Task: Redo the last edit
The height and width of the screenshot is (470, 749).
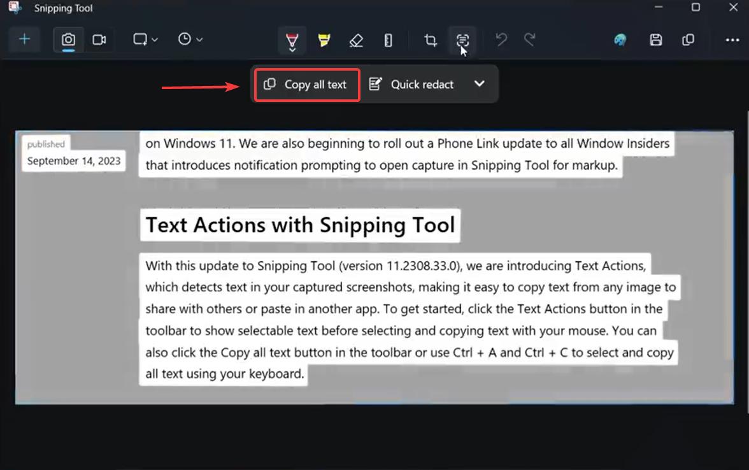Action: (x=529, y=39)
